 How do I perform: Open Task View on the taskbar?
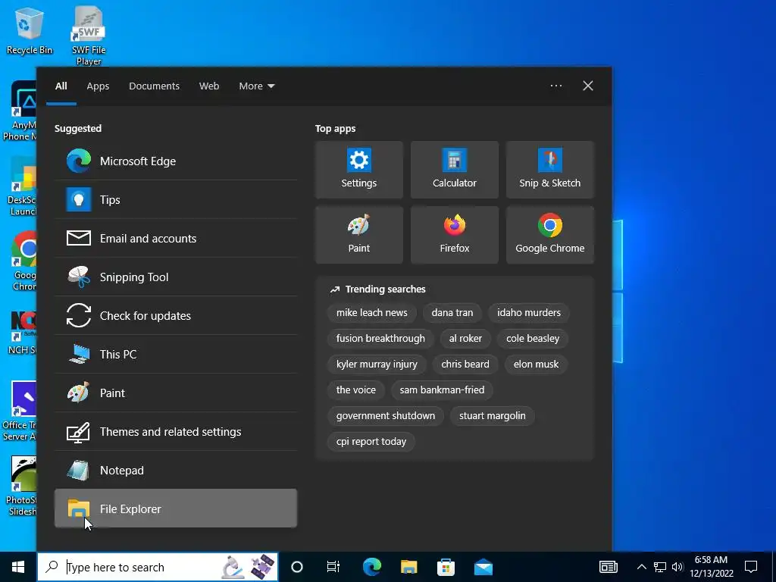coord(333,567)
